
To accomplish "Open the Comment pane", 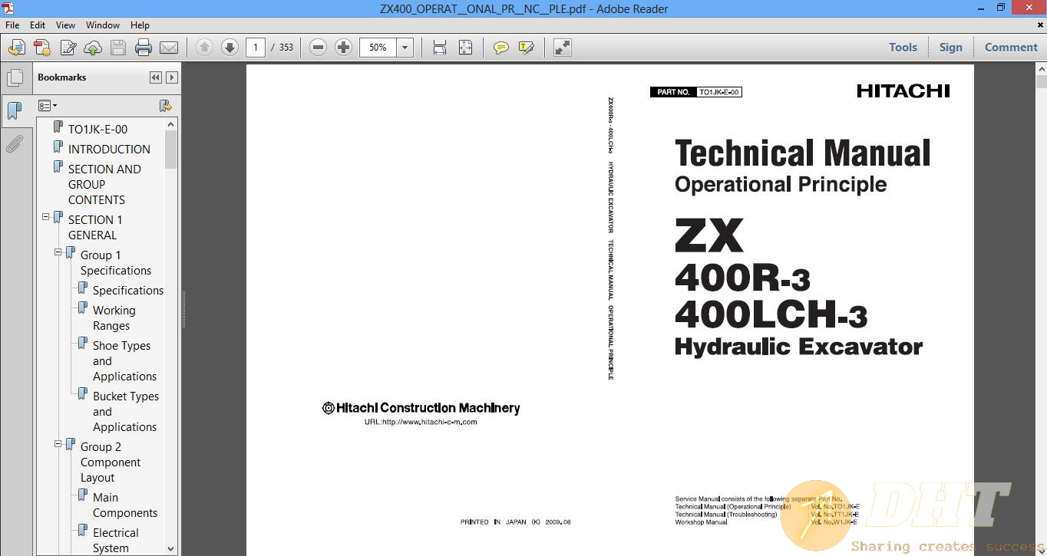I will (x=1011, y=48).
